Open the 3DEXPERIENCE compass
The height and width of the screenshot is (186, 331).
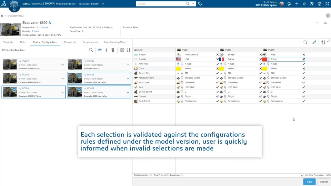click(x=14, y=6)
